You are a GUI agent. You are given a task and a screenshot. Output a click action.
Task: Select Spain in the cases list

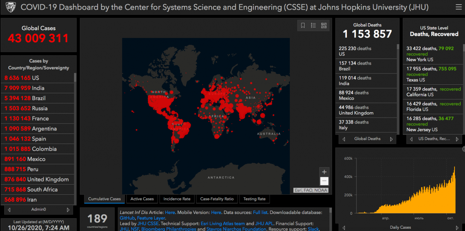pos(38,139)
